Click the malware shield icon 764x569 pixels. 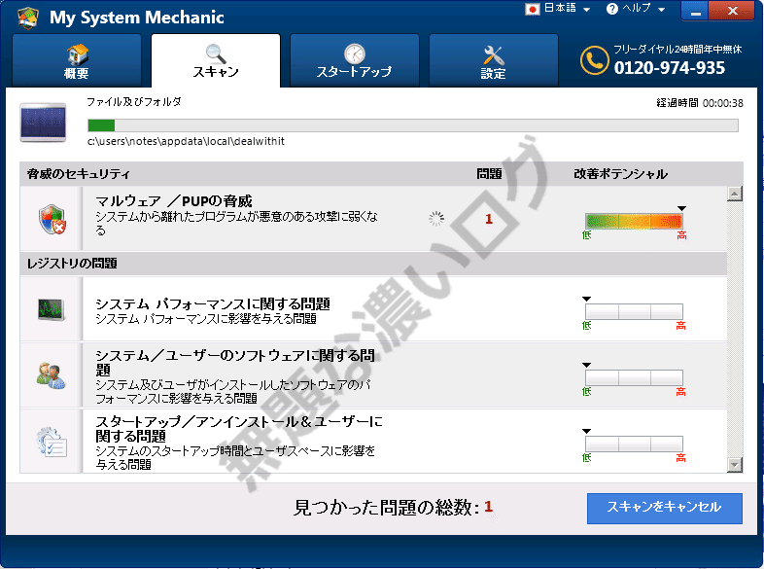(x=52, y=219)
